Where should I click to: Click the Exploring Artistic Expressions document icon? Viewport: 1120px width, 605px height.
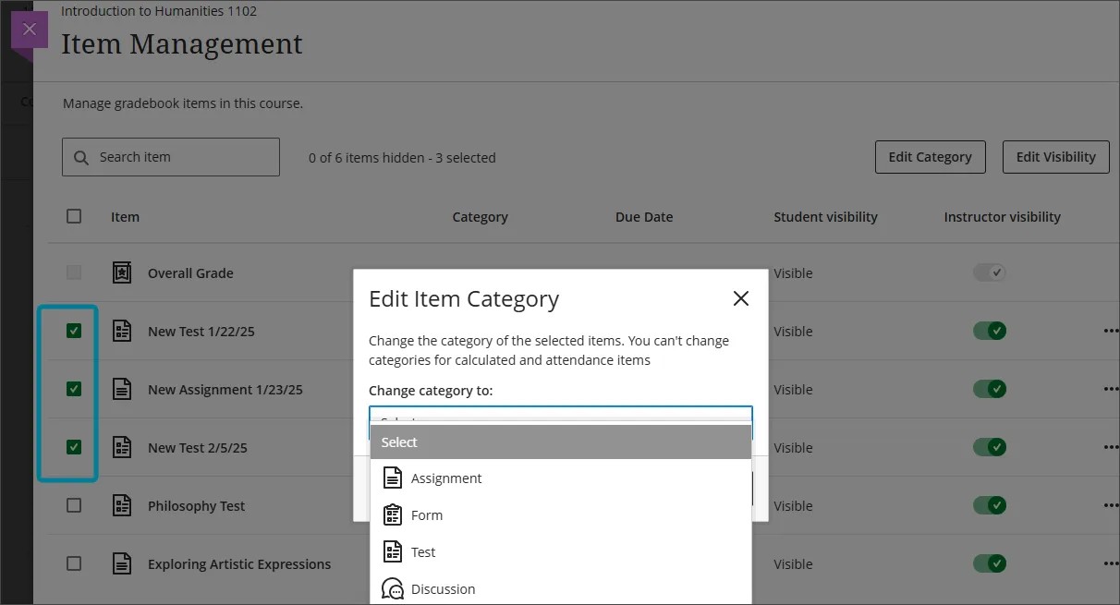(121, 563)
